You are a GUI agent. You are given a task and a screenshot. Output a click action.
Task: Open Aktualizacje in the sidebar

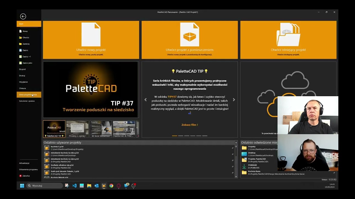click(x=24, y=163)
